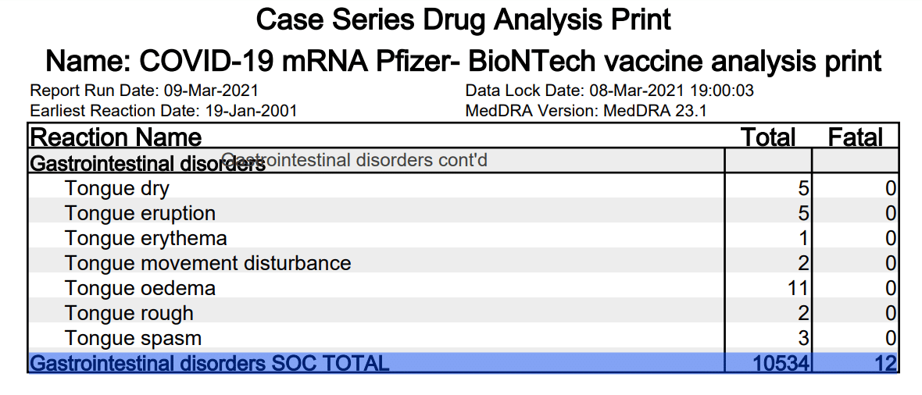Click the Case Series Drug Analysis Print title
This screenshot has height=395, width=922.
[463, 20]
